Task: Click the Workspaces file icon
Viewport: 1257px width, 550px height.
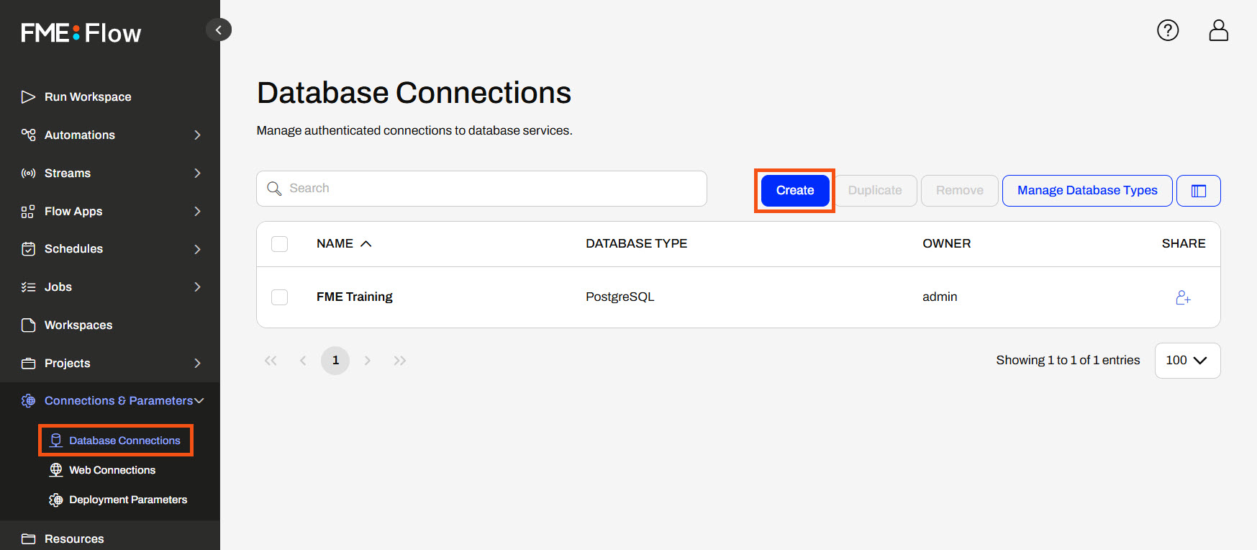Action: pyautogui.click(x=28, y=325)
